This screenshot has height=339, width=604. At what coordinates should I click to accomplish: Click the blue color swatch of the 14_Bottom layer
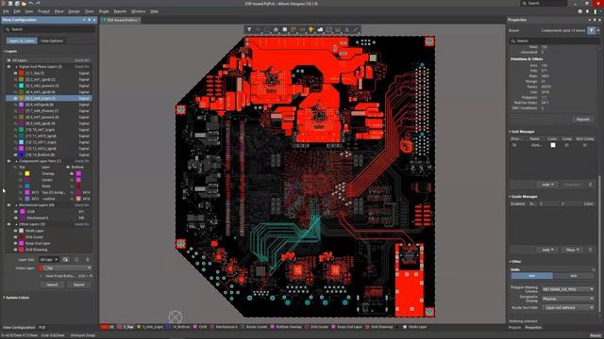[x=21, y=154]
